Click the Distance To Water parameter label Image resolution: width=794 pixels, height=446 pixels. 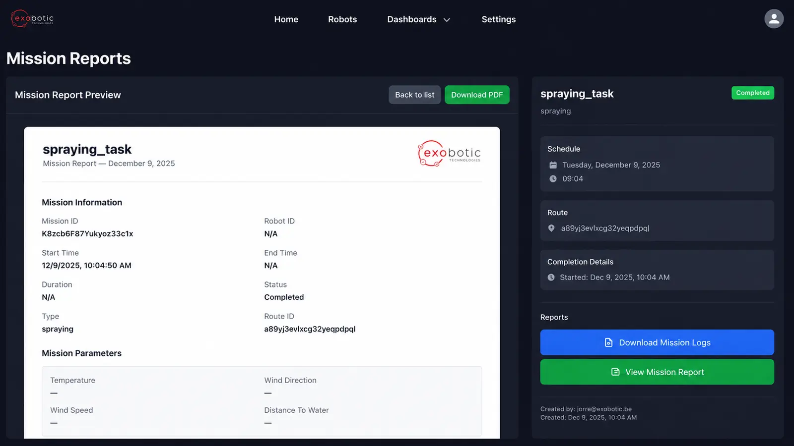tap(296, 410)
